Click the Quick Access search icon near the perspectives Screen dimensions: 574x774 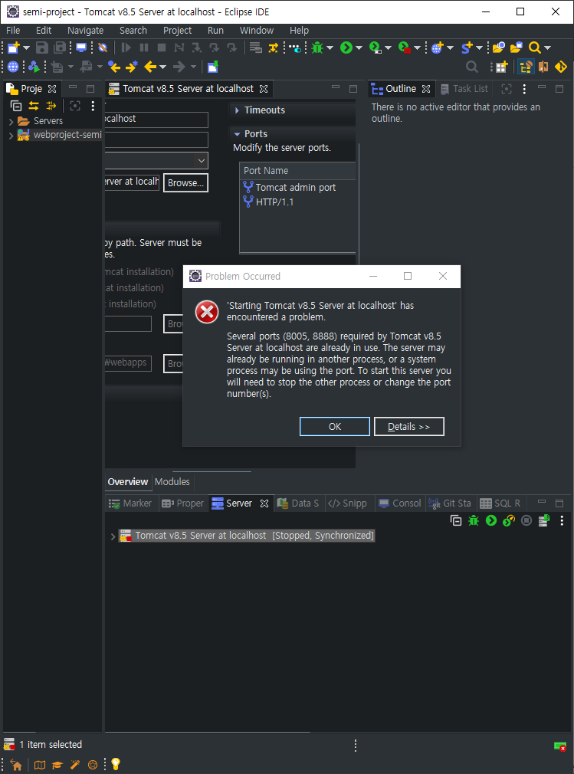pos(472,67)
